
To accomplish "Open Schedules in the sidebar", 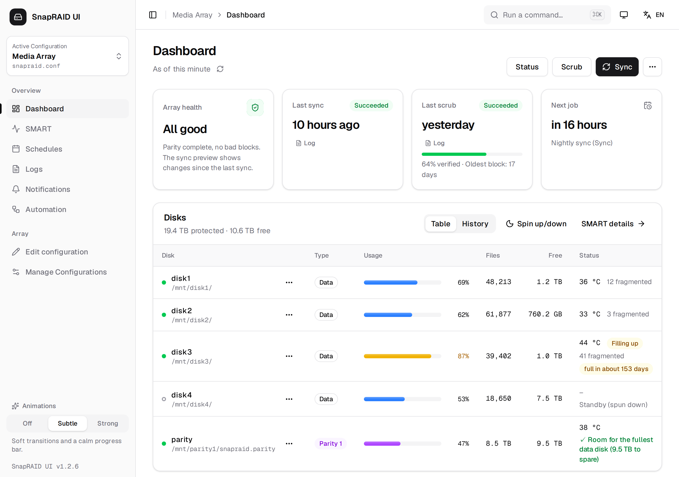I will [67, 149].
